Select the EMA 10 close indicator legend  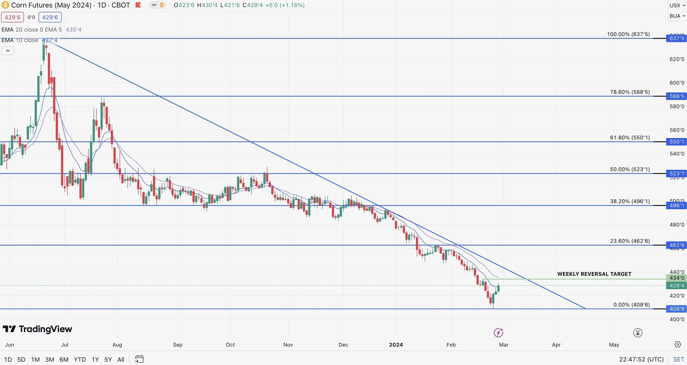[20, 40]
